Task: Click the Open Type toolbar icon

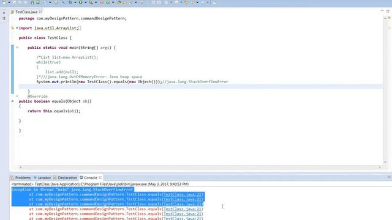Action: pyautogui.click(x=119, y=2)
